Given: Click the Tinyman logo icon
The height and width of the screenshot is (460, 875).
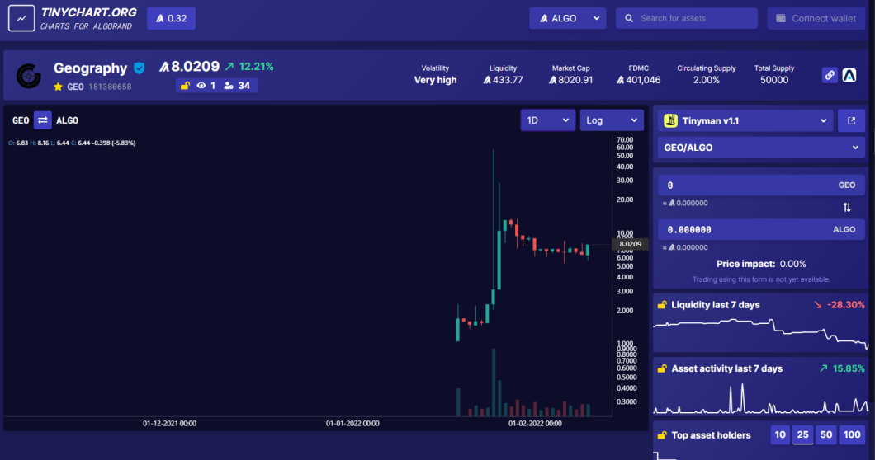Looking at the screenshot, I should [x=671, y=120].
